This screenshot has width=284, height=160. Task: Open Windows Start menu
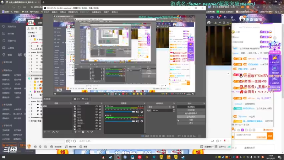(4, 157)
